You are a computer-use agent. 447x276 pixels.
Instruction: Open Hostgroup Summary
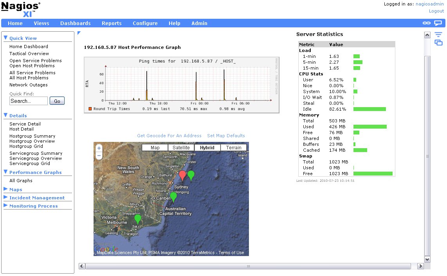pos(32,136)
